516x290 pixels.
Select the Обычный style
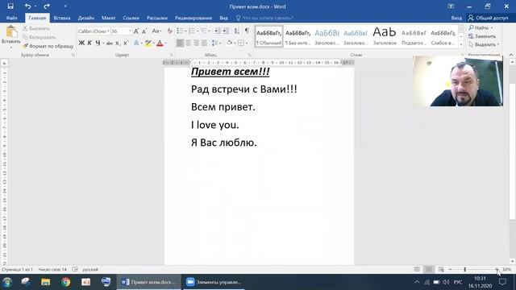(268, 36)
